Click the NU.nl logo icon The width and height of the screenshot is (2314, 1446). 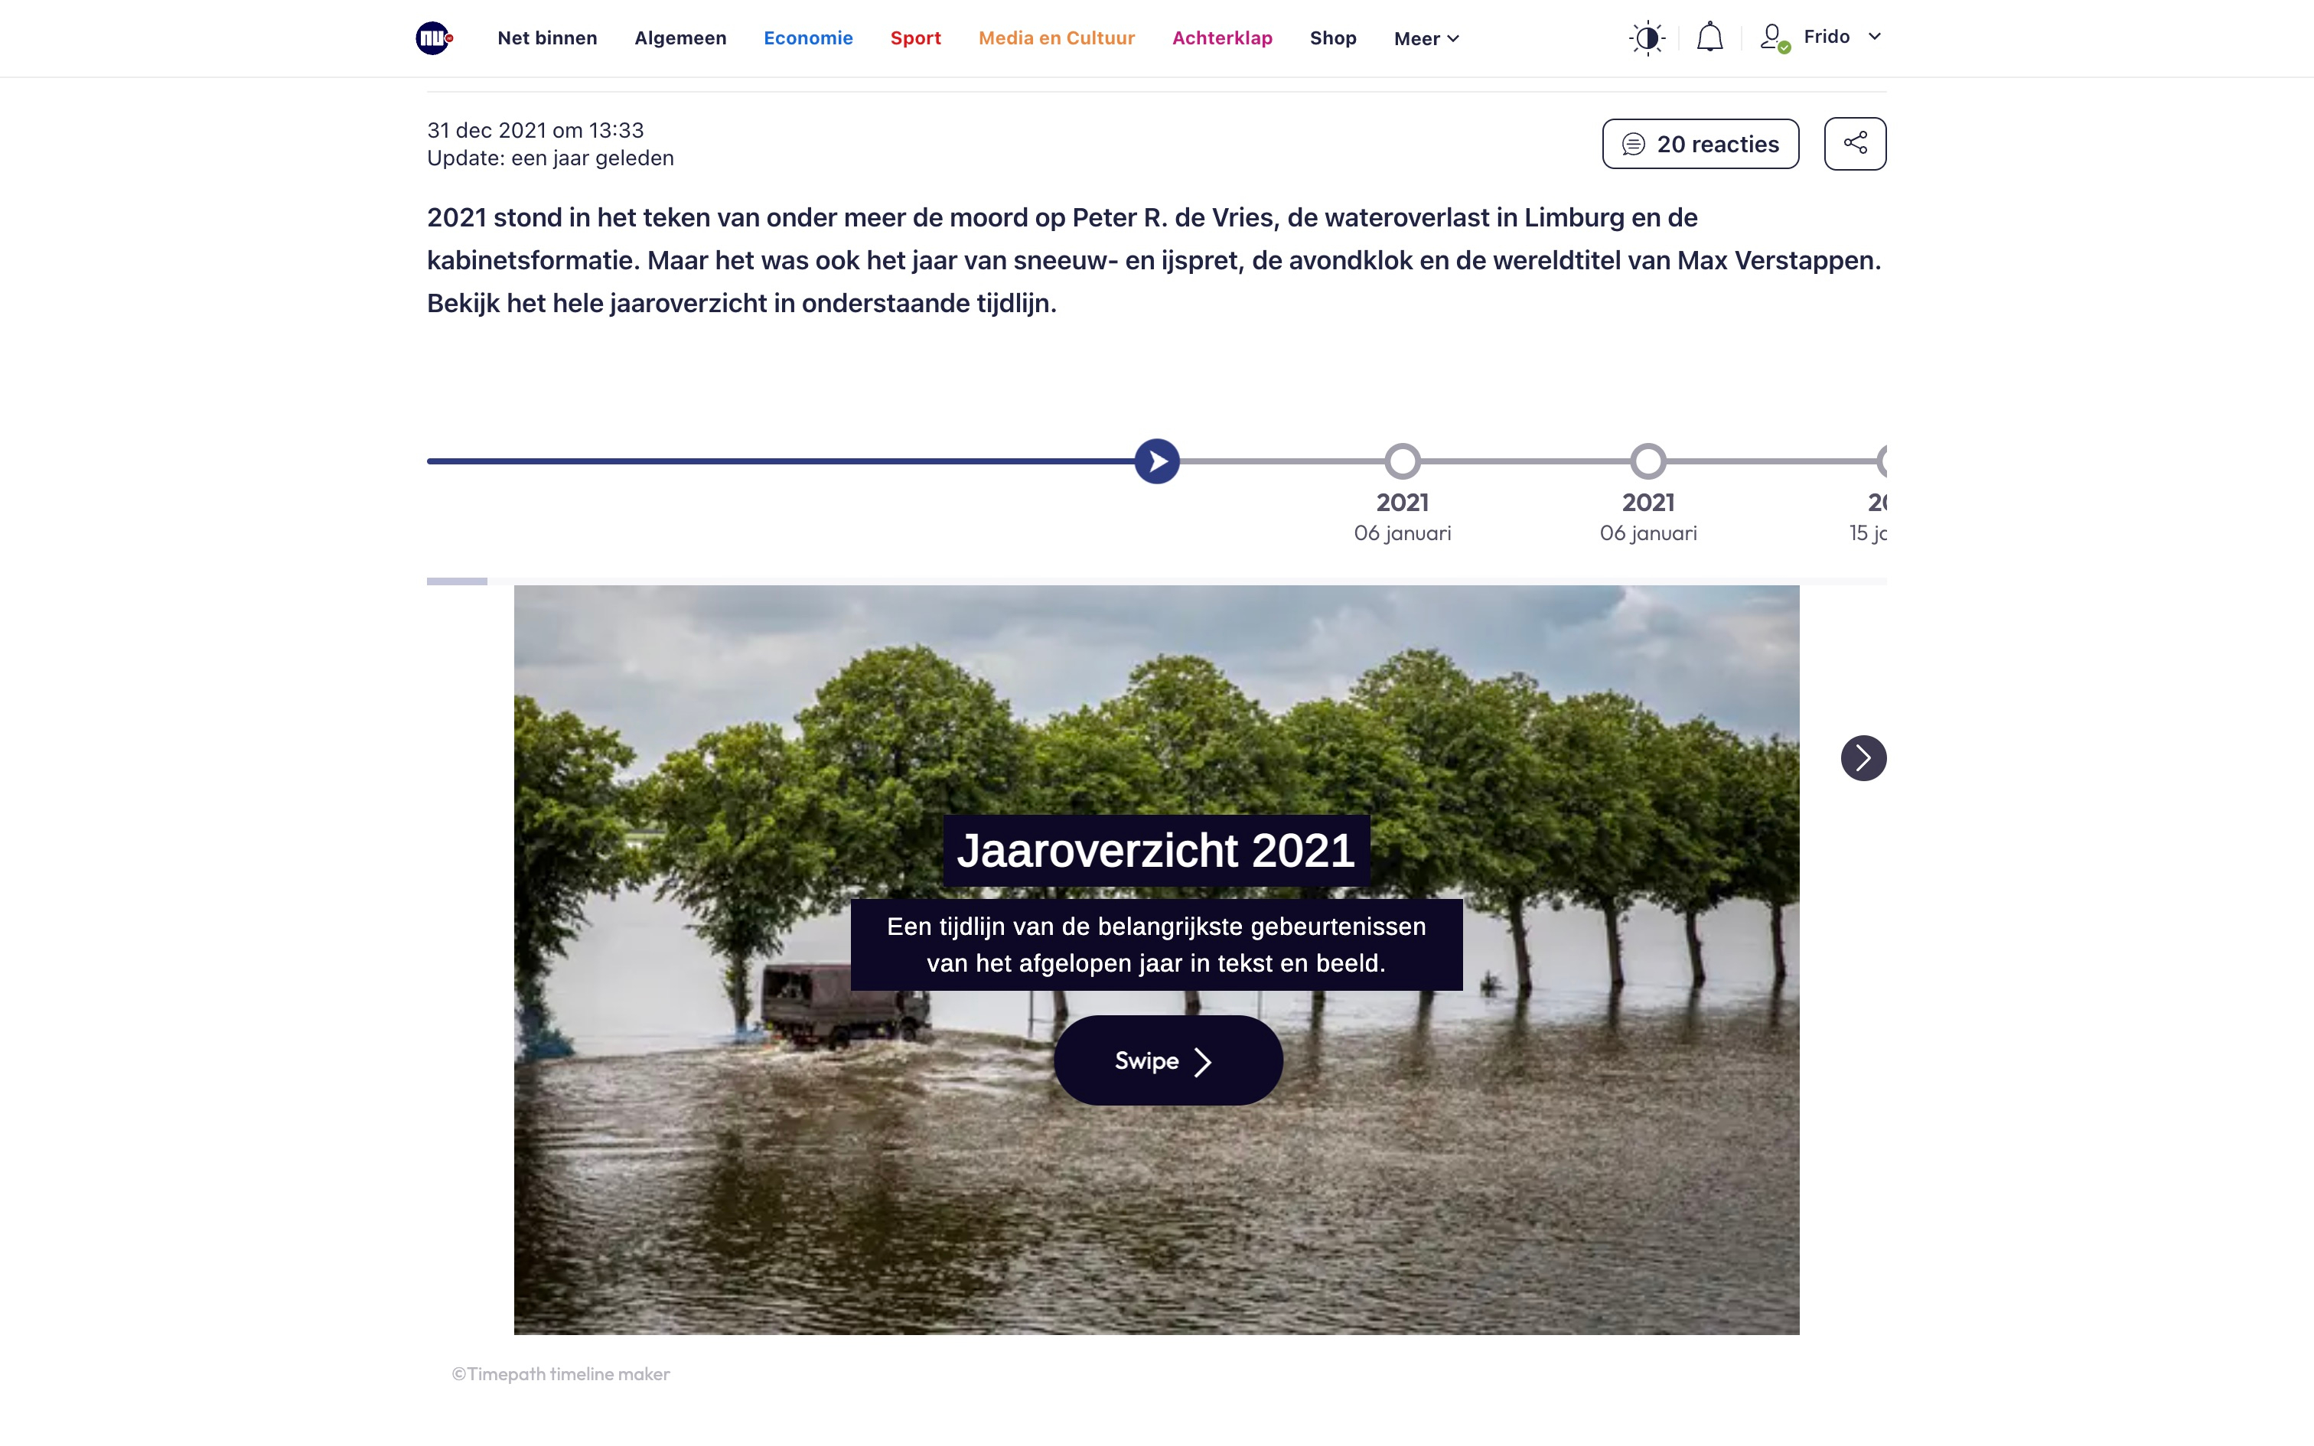[x=433, y=38]
